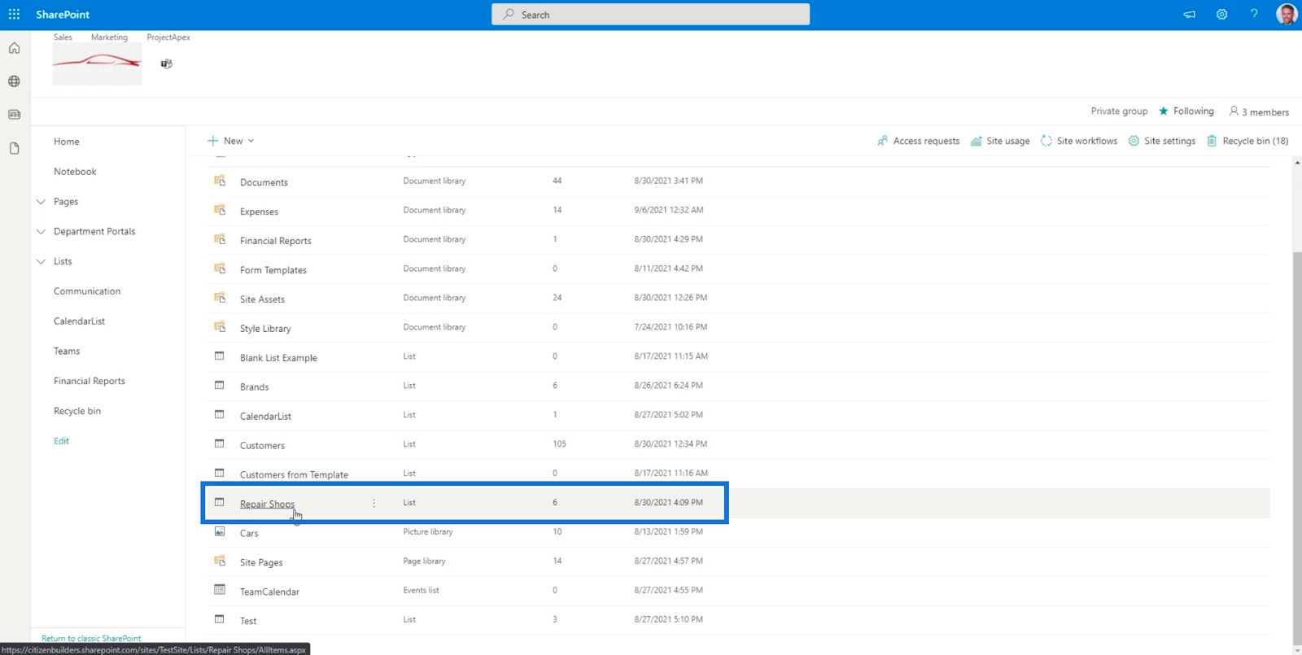
Task: Open the announcements megaphone icon in header
Action: [x=1189, y=15]
